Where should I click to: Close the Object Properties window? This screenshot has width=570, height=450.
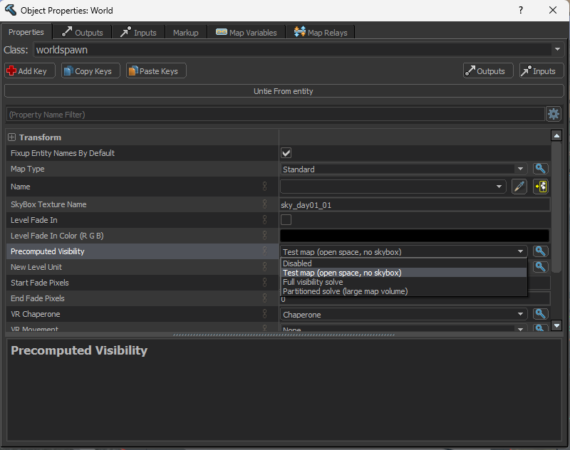(553, 10)
